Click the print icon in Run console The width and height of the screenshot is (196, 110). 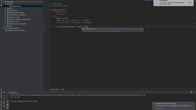point(7,108)
